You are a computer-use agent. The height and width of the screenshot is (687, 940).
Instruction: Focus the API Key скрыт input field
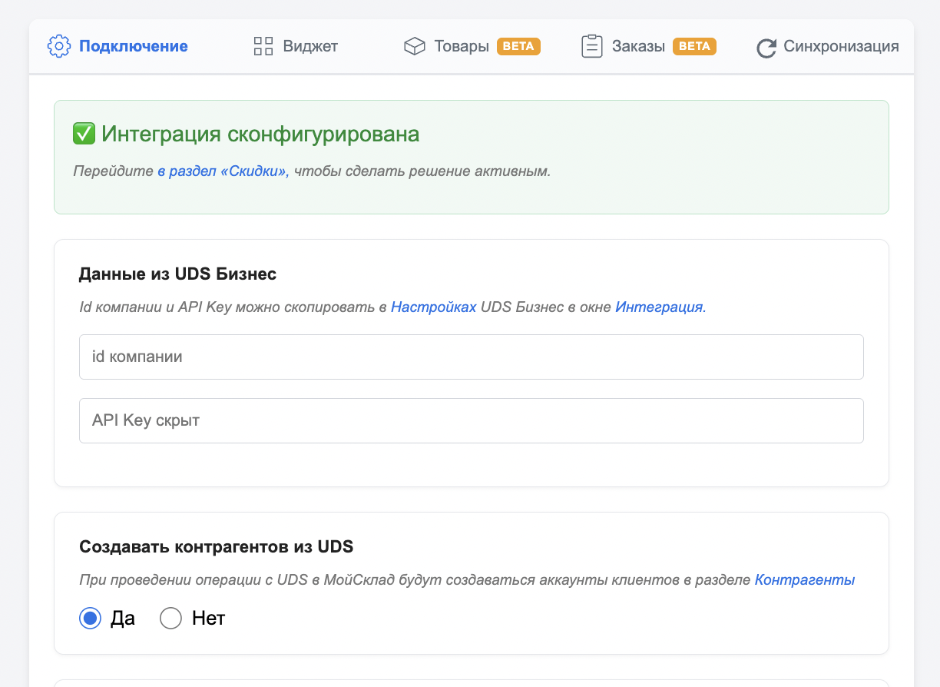pos(472,420)
